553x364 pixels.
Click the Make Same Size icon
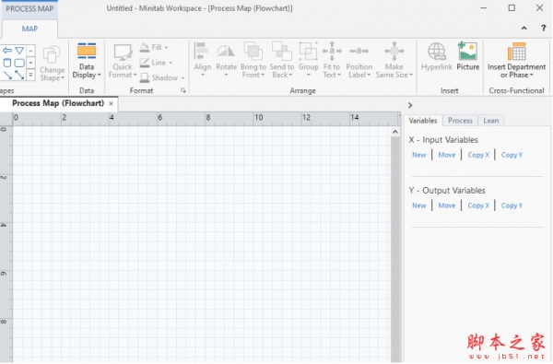[x=394, y=51]
